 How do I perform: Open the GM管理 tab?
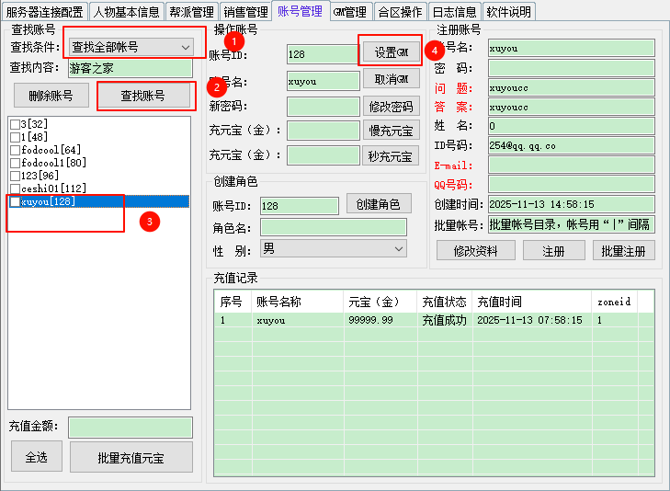(350, 12)
